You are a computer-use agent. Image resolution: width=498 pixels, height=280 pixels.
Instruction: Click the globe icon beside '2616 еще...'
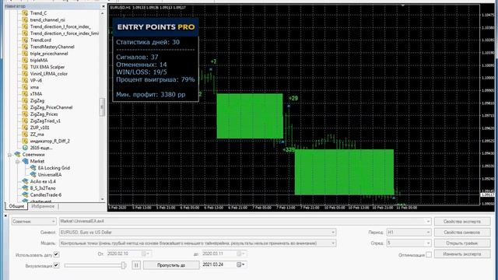25,148
